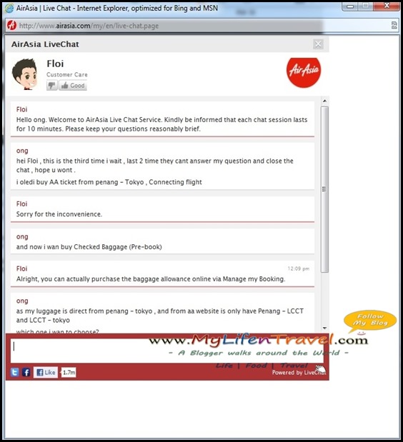
Task: Click the address bar URL airasia.com
Action: [x=89, y=26]
